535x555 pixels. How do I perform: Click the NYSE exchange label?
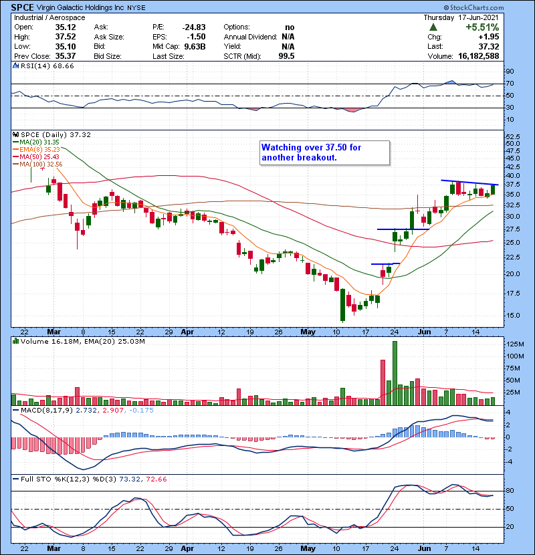(x=136, y=8)
